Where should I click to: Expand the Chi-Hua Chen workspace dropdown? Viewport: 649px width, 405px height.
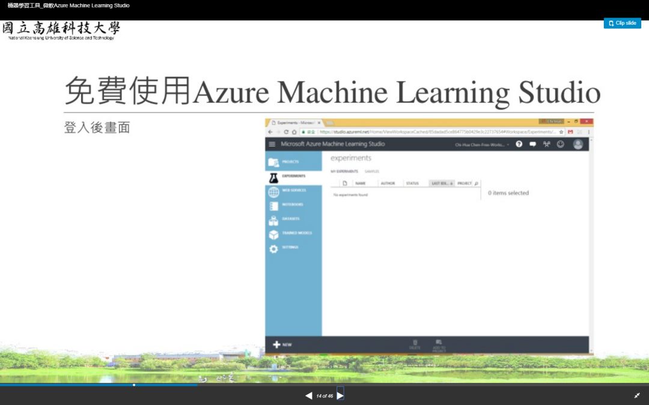click(482, 145)
